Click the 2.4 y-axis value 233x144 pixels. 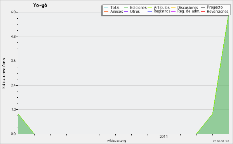click(x=13, y=85)
